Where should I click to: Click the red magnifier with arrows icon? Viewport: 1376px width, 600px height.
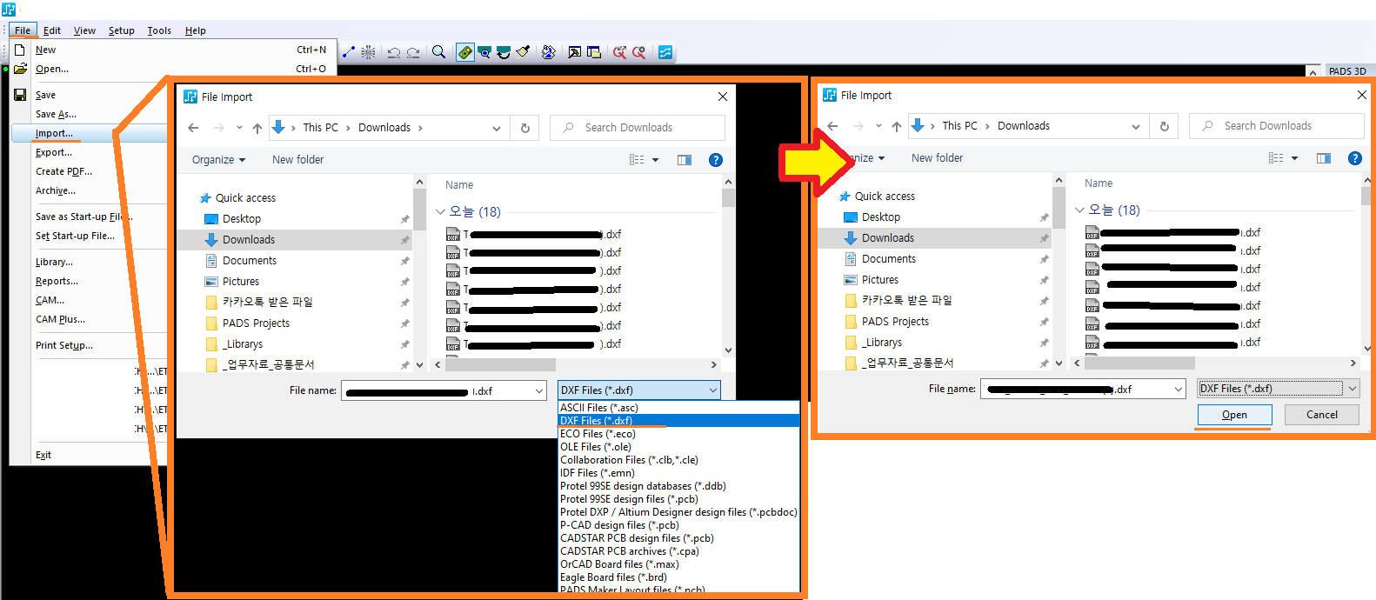(x=619, y=52)
